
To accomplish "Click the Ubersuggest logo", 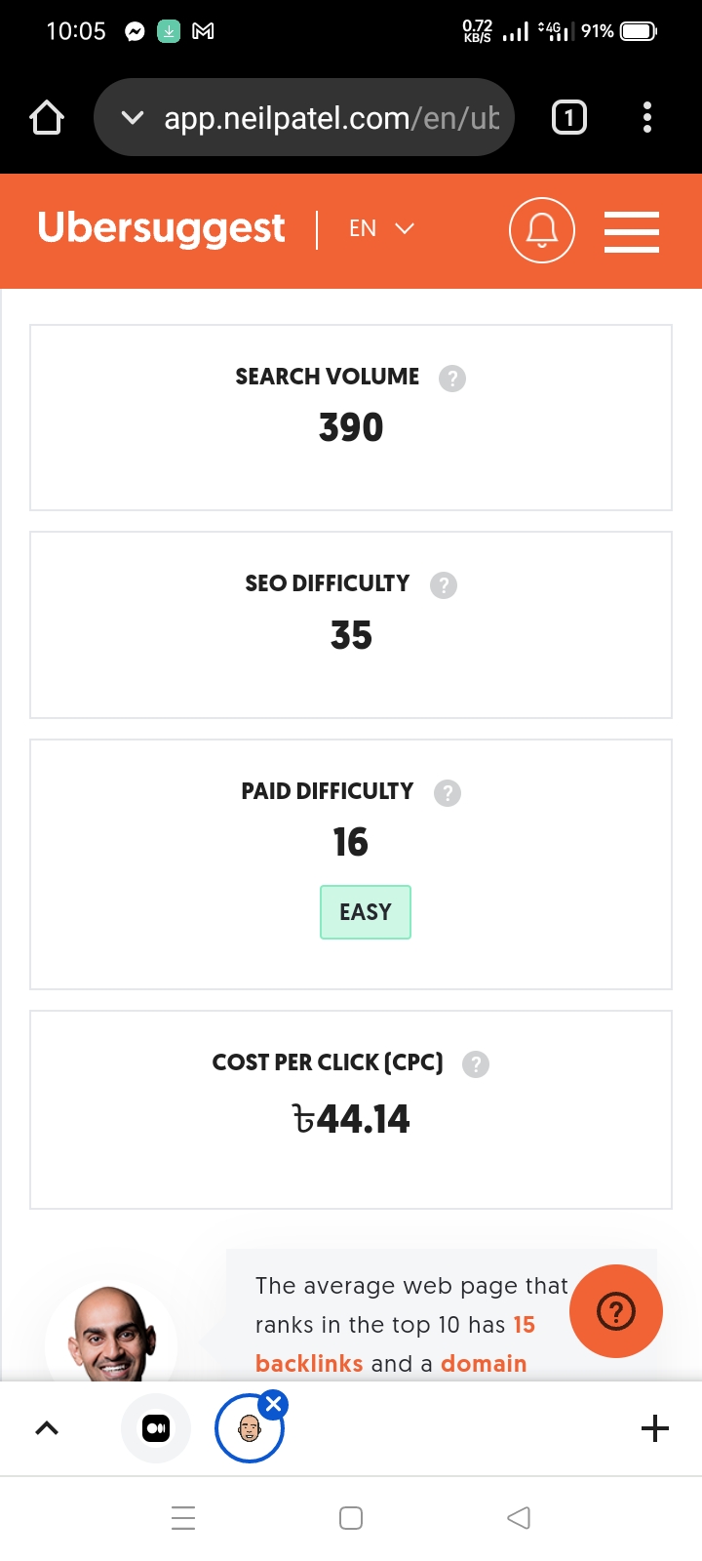I will pyautogui.click(x=161, y=228).
